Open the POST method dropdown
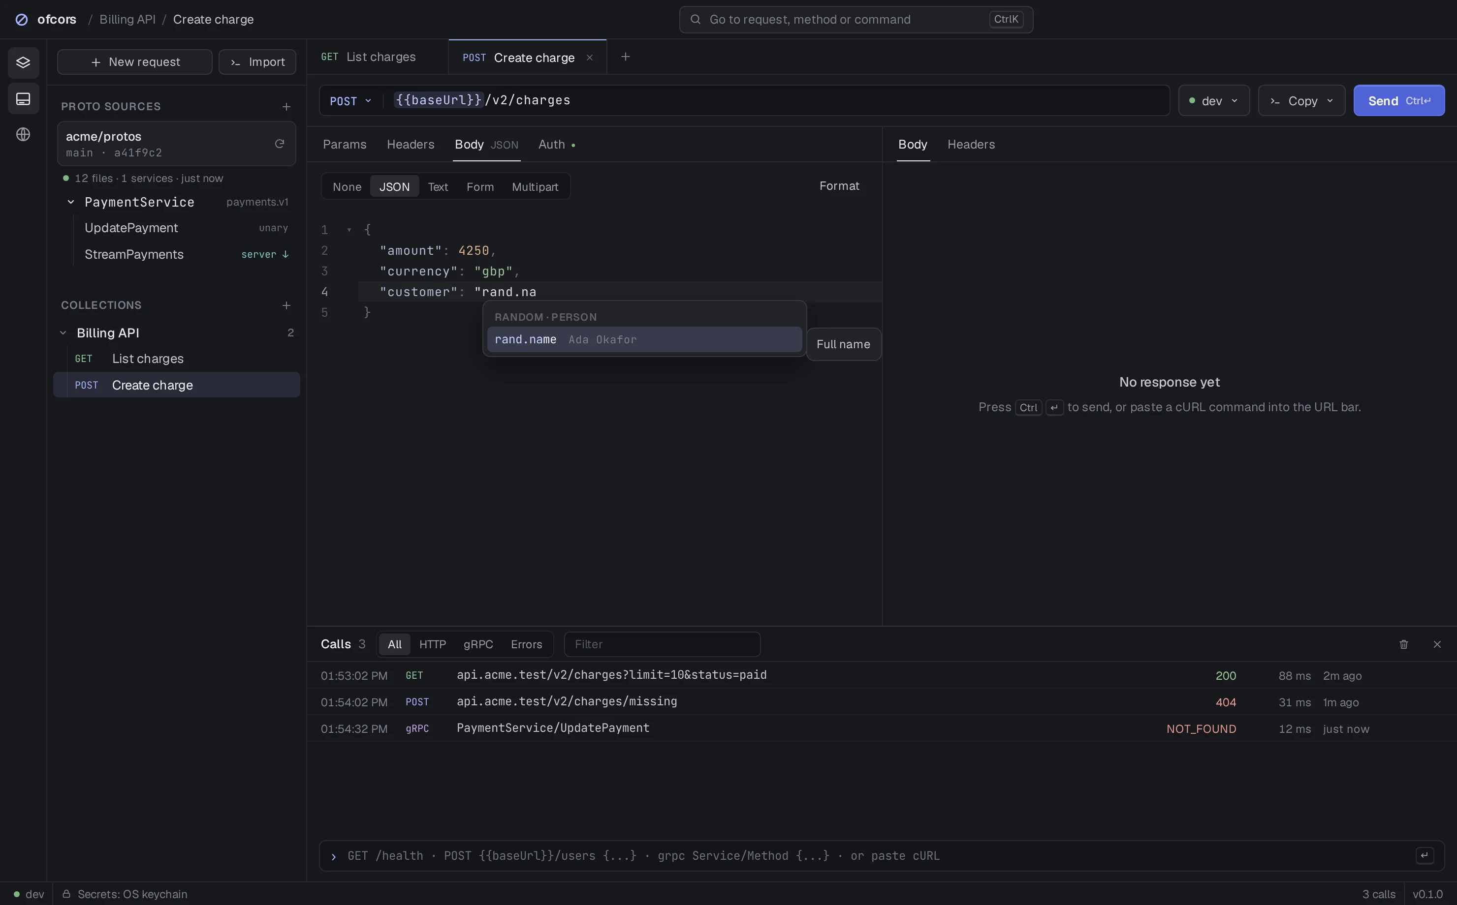1457x905 pixels. point(351,100)
